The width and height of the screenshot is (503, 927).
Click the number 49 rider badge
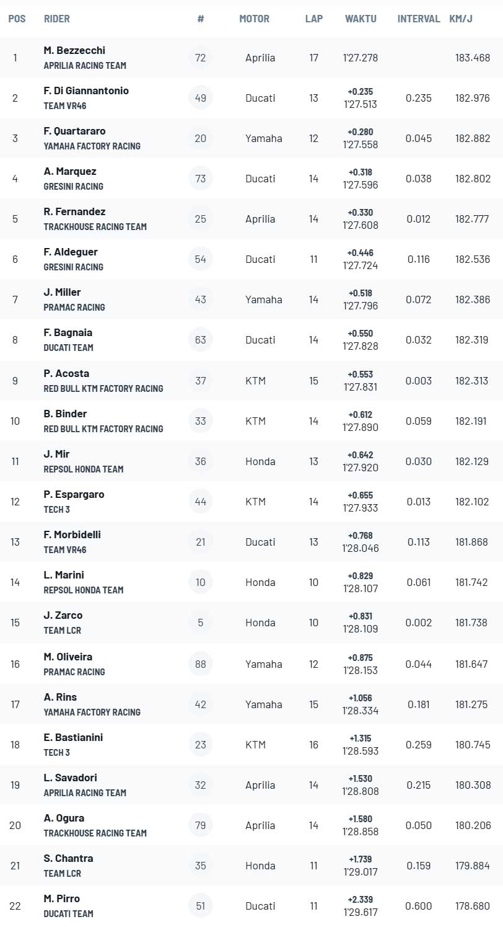click(200, 98)
